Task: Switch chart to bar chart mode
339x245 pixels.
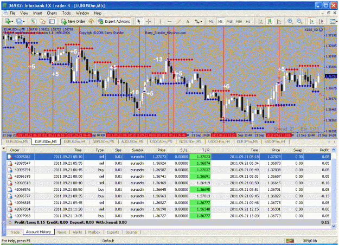Action: [260, 21]
